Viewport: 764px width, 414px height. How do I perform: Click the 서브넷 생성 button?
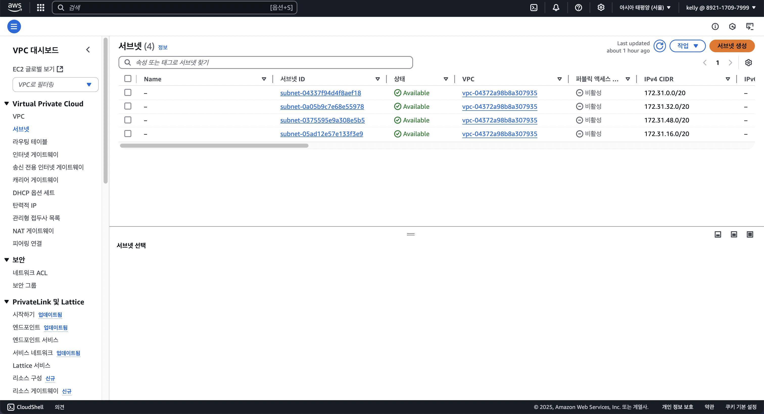pos(732,46)
